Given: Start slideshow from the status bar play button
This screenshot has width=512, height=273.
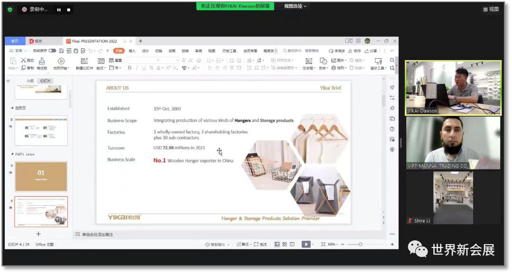Looking at the screenshot, I should click(306, 244).
